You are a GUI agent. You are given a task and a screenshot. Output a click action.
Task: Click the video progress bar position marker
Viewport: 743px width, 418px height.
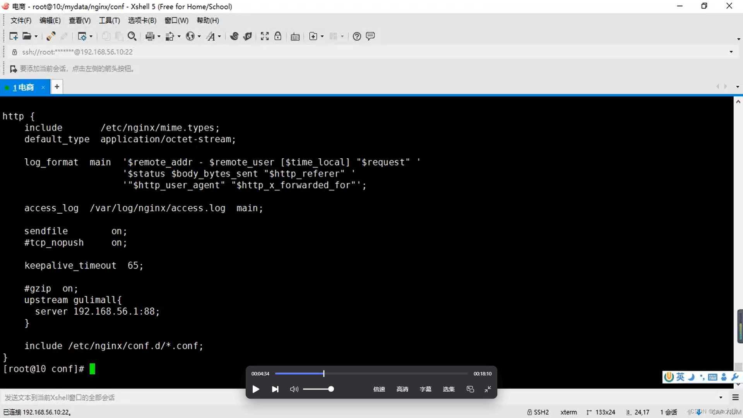click(x=324, y=373)
